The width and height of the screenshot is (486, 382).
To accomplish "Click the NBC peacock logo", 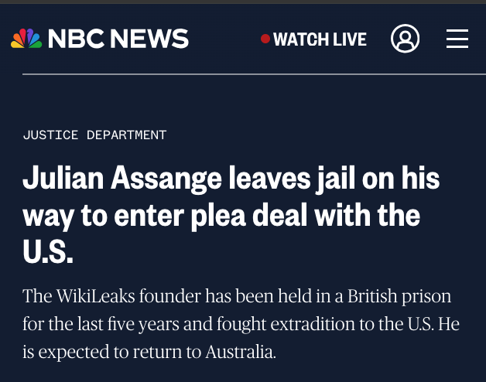I will [x=26, y=39].
